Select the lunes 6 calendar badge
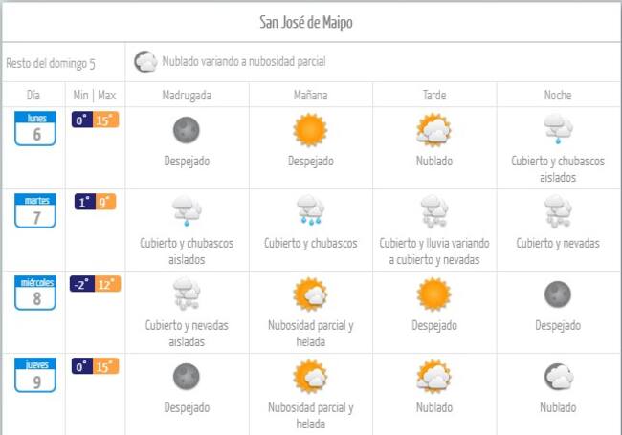Screen dimensions: 622x435 [35, 128]
